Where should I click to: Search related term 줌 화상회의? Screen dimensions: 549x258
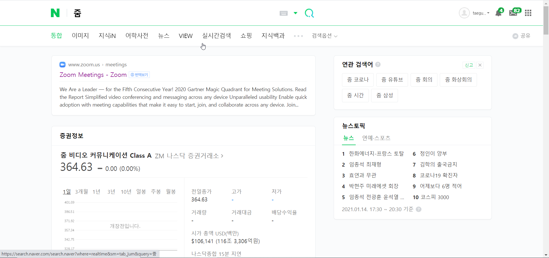click(x=458, y=80)
